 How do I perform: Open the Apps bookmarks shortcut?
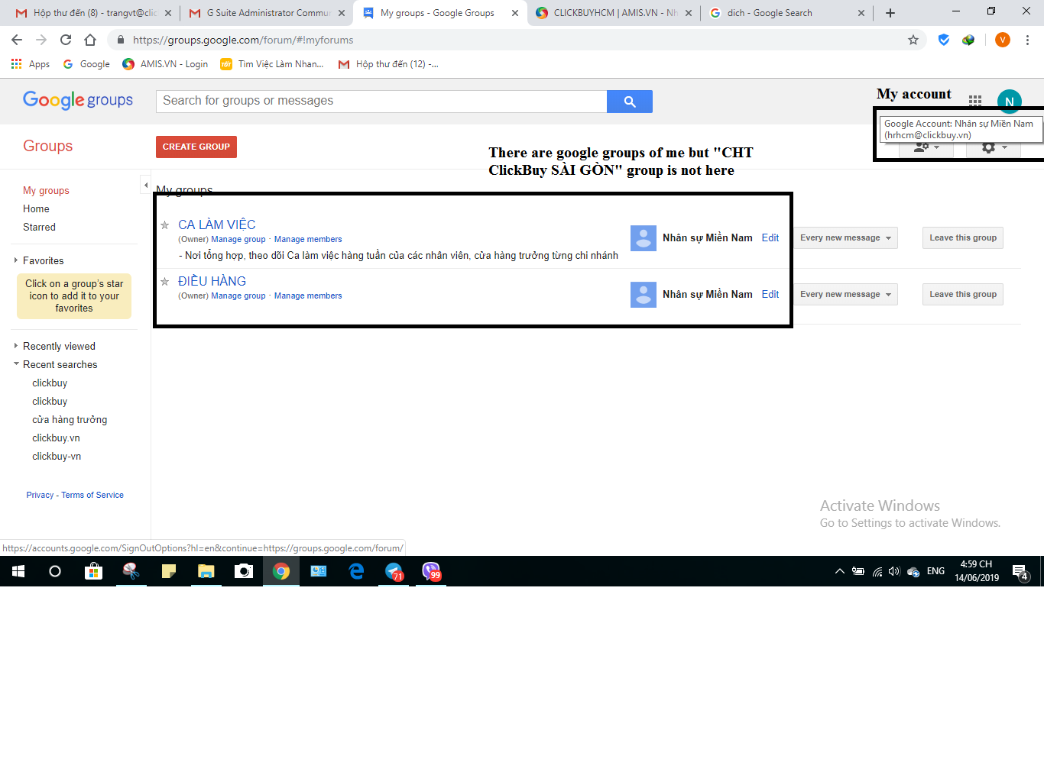coord(31,64)
